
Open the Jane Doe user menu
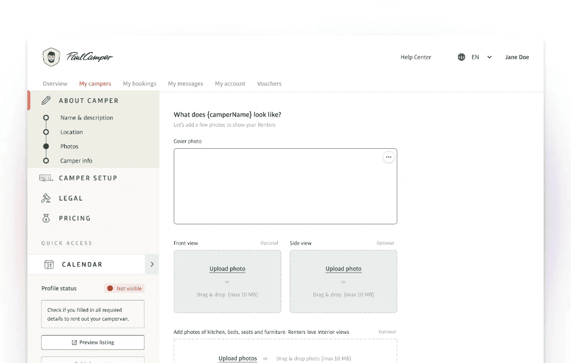(x=517, y=57)
